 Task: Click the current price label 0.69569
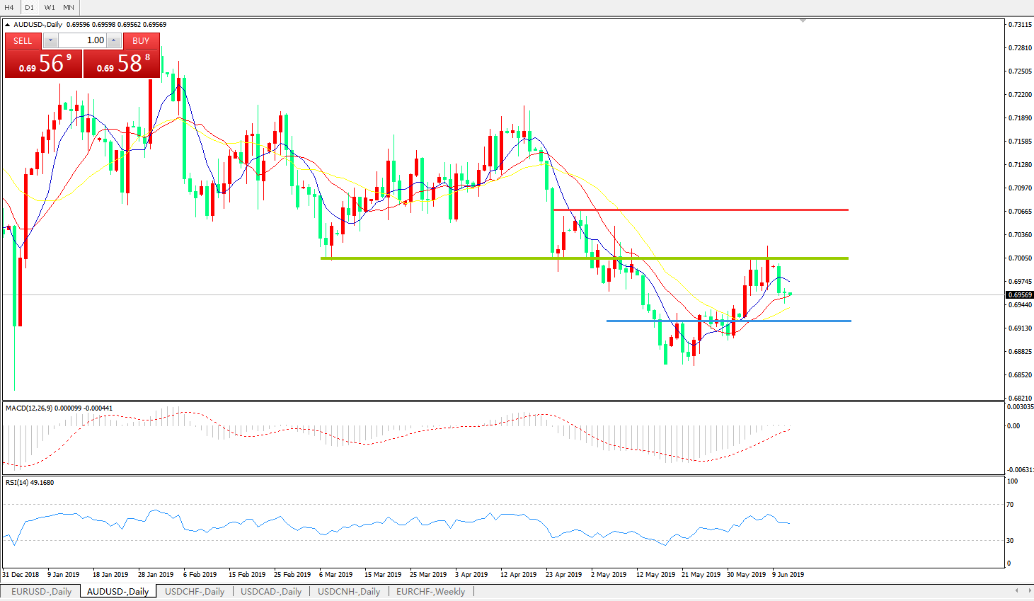tap(1020, 294)
